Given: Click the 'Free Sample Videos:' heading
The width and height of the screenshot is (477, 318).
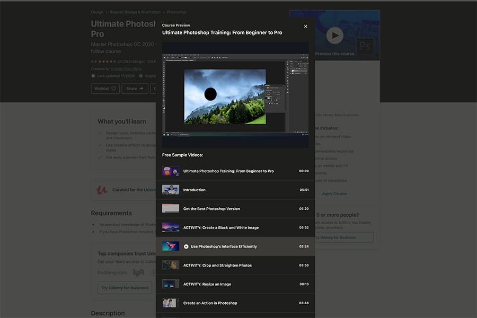Looking at the screenshot, I should [x=182, y=155].
